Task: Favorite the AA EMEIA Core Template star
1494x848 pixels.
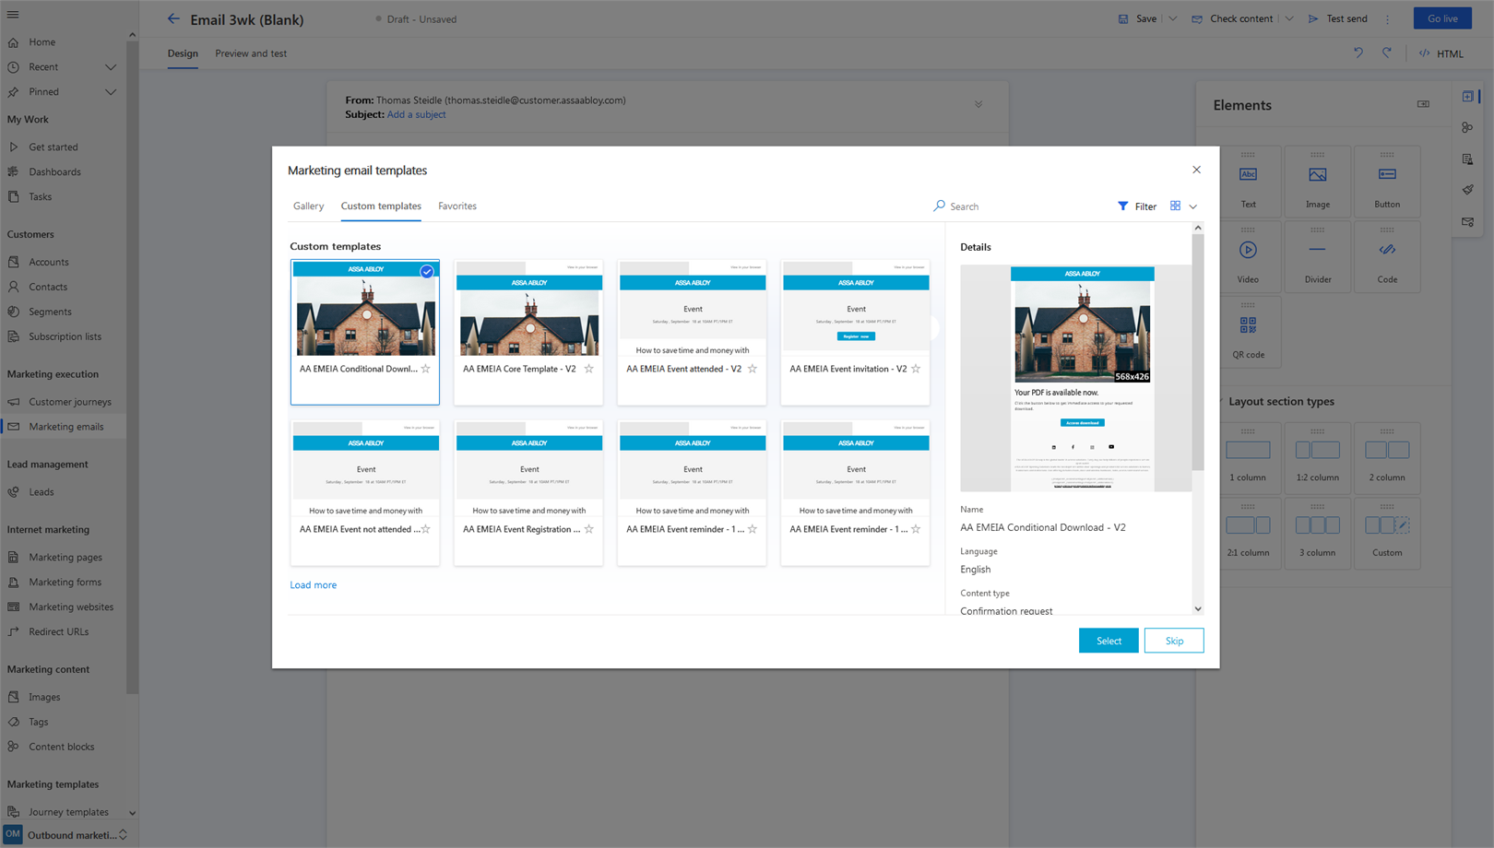Action: coord(588,369)
